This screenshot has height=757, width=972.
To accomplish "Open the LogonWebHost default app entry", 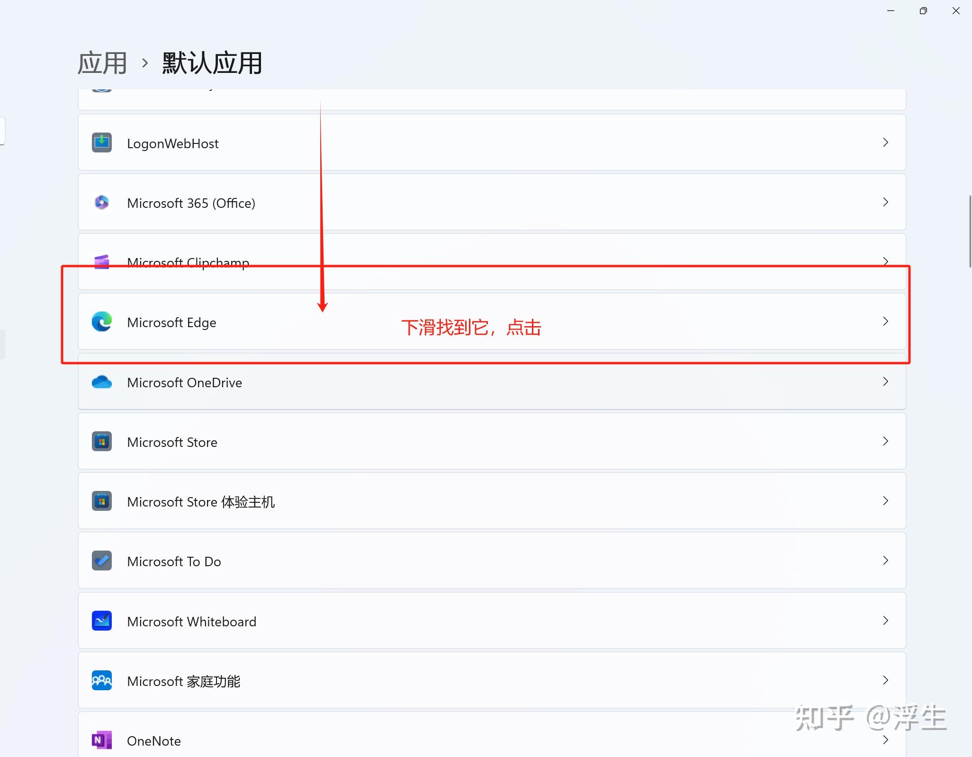I will click(492, 142).
